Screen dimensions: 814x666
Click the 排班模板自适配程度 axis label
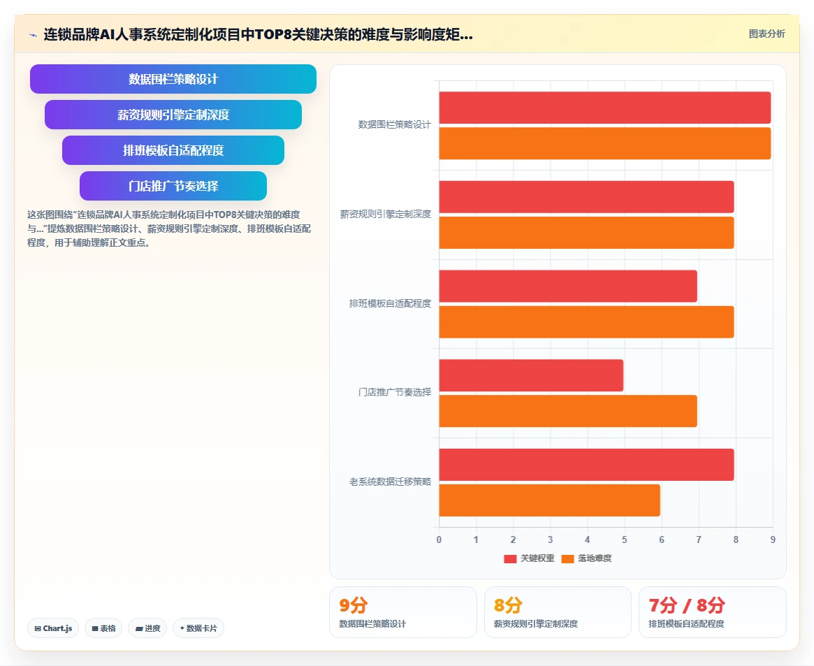pos(390,303)
